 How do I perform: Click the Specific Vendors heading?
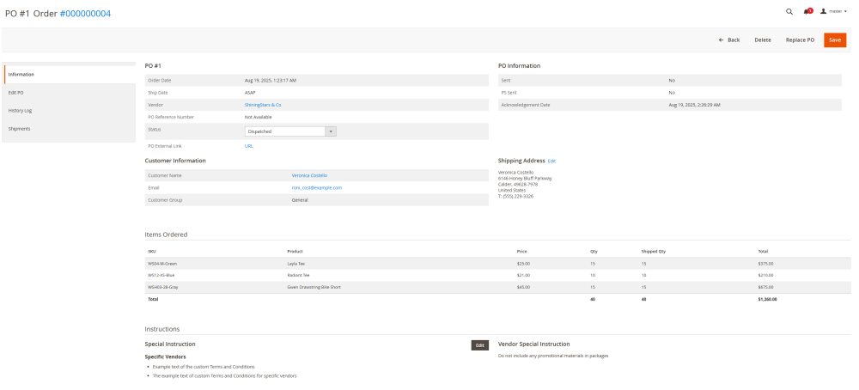(165, 356)
